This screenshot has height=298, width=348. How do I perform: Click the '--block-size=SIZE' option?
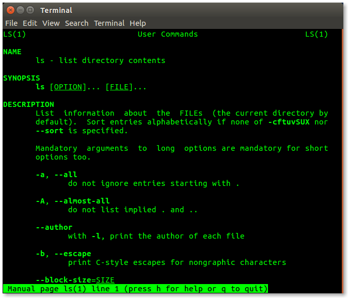tap(75, 280)
